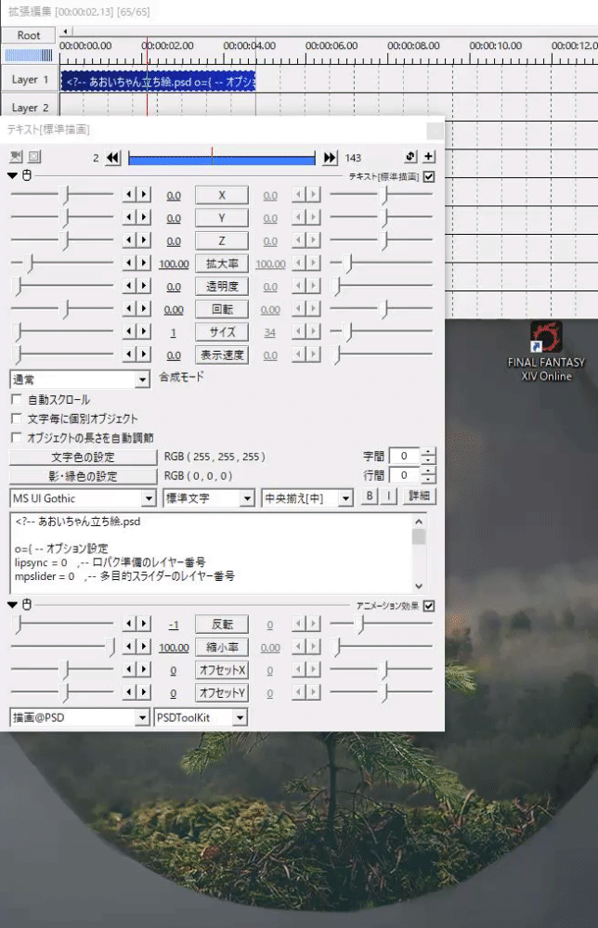This screenshot has height=928, width=598.
Task: Click right arrow for the start Y value
Action: (144, 217)
